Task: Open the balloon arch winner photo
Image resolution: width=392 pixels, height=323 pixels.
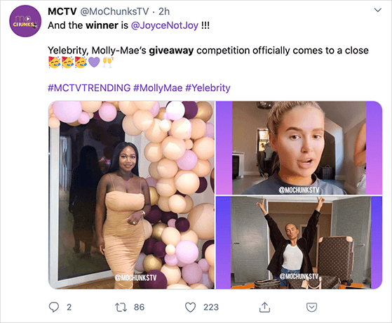Action: pos(131,195)
